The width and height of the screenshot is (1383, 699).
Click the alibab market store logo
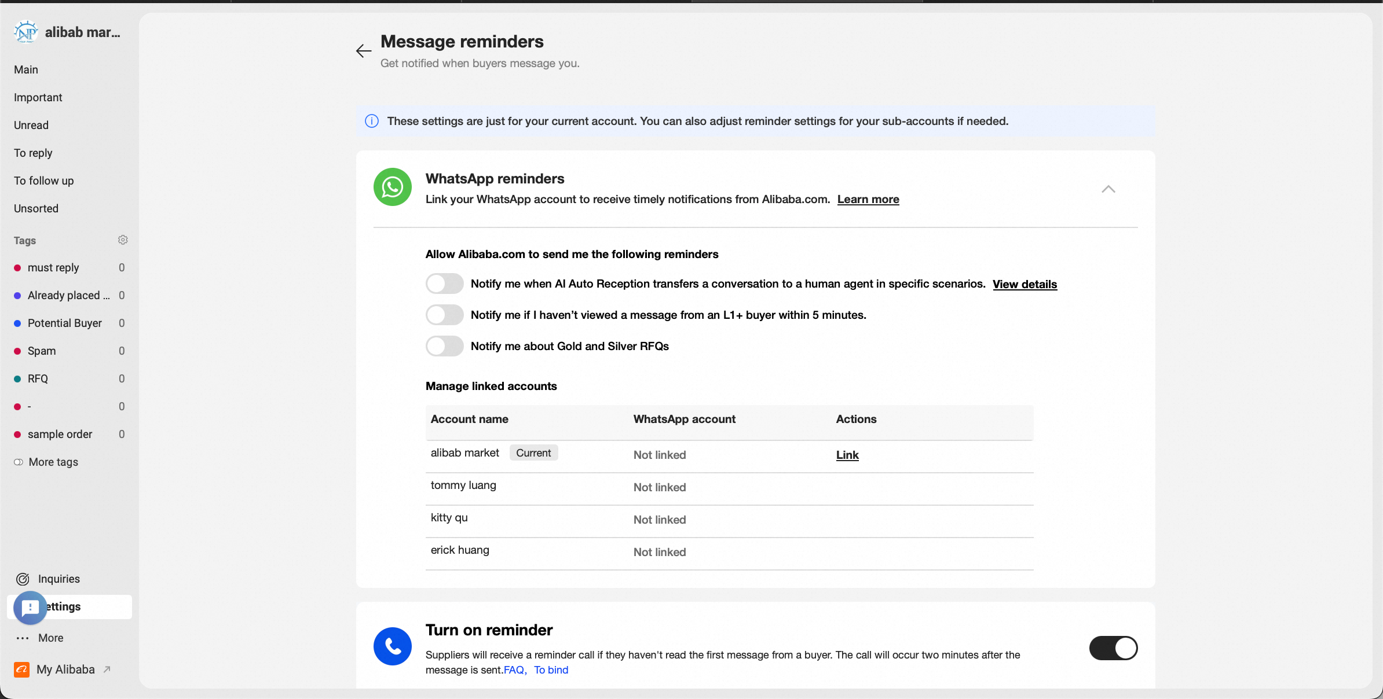(25, 32)
